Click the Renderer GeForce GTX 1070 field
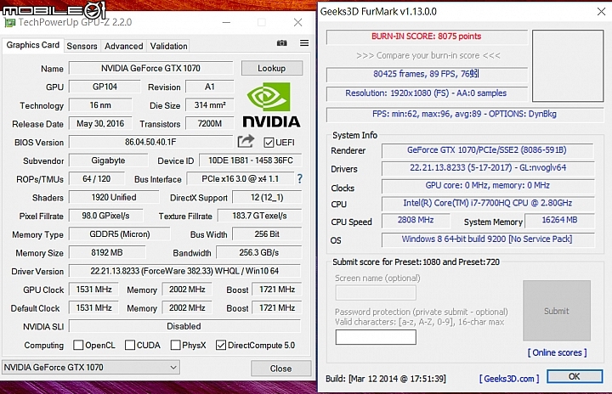The height and width of the screenshot is (394, 612). 487,150
